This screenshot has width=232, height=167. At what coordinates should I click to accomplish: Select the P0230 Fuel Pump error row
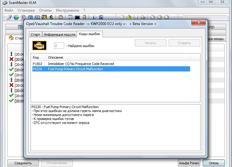111,69
